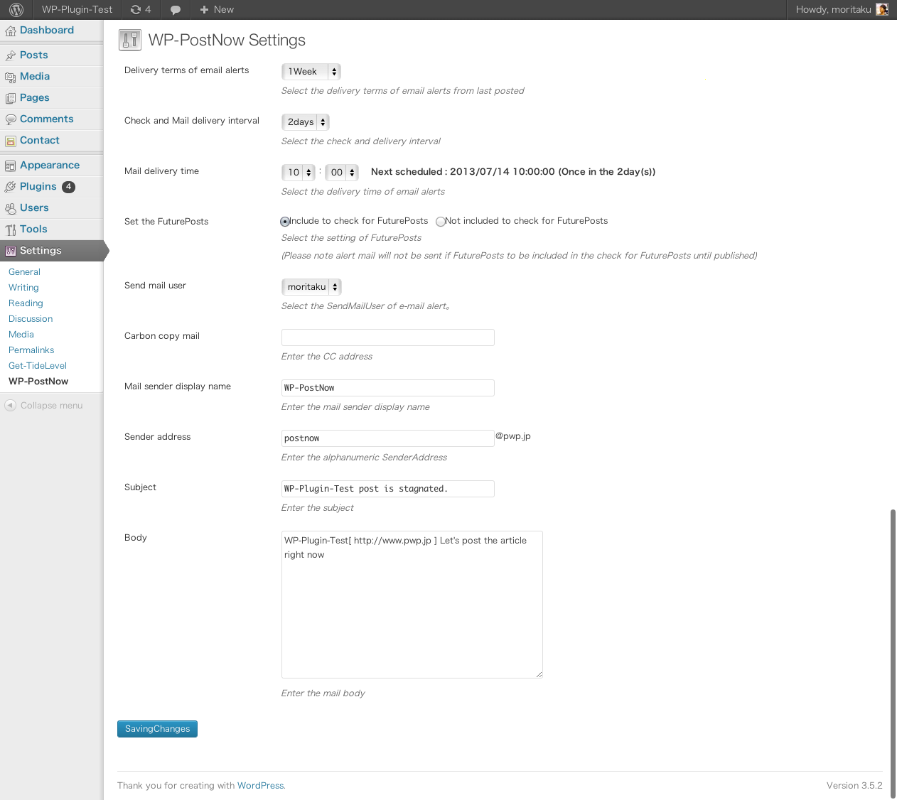
Task: Click the Subject input field
Action: pyautogui.click(x=388, y=489)
